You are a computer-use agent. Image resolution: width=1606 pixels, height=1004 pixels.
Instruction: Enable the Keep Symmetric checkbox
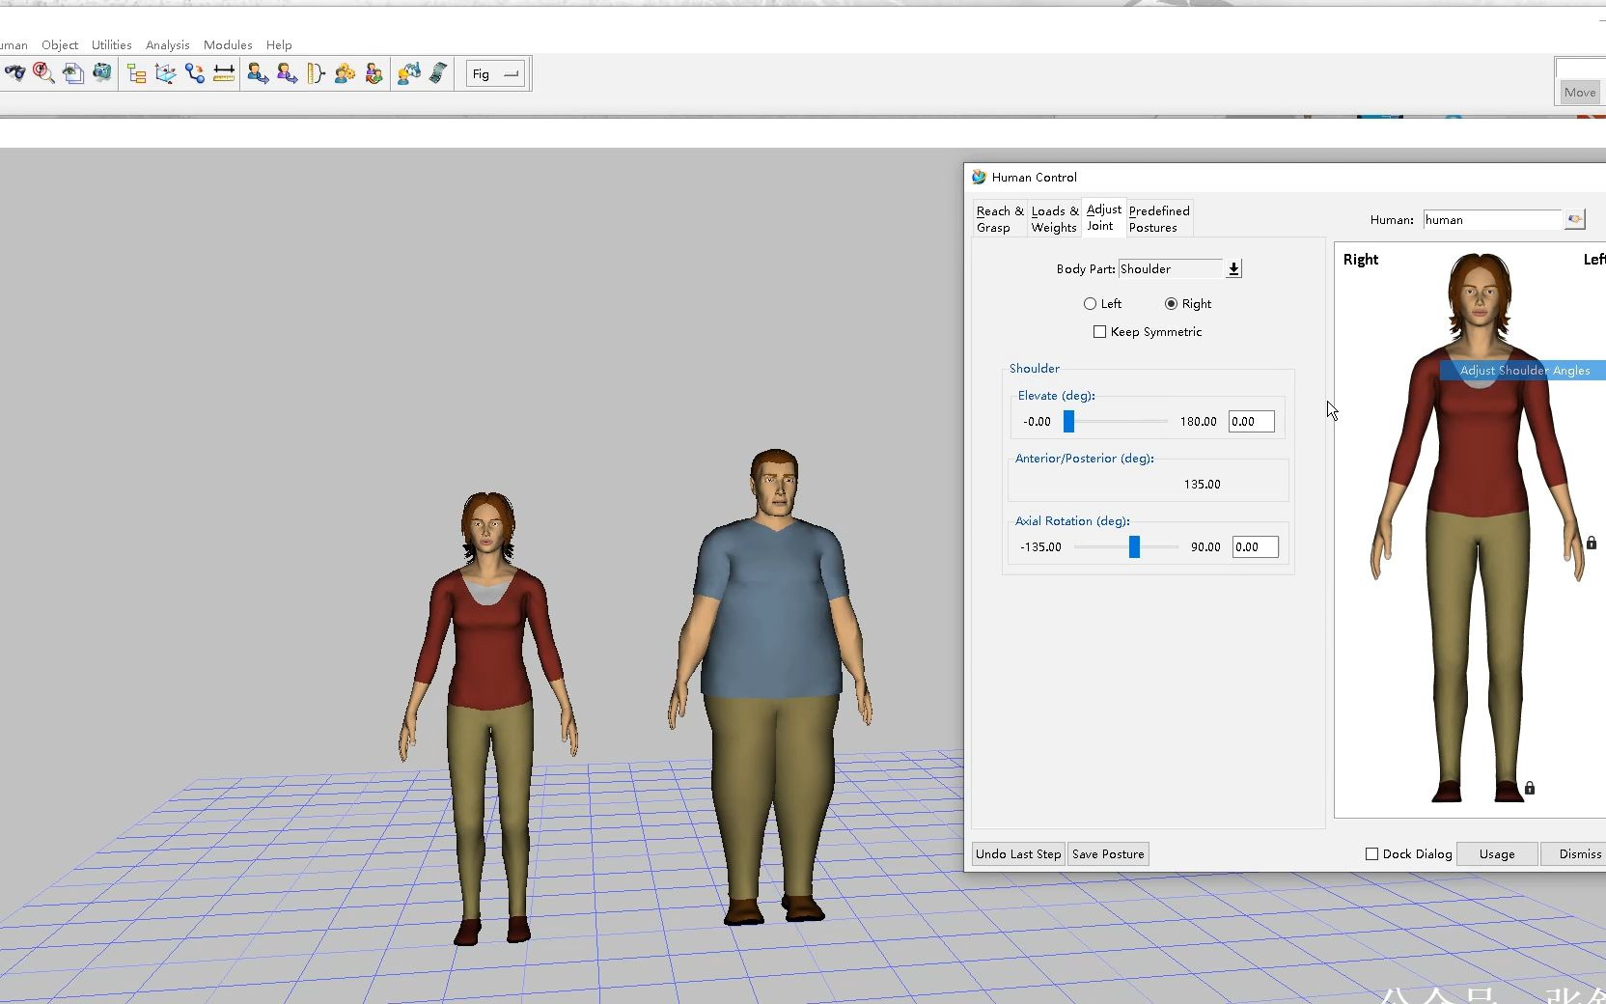1099,331
